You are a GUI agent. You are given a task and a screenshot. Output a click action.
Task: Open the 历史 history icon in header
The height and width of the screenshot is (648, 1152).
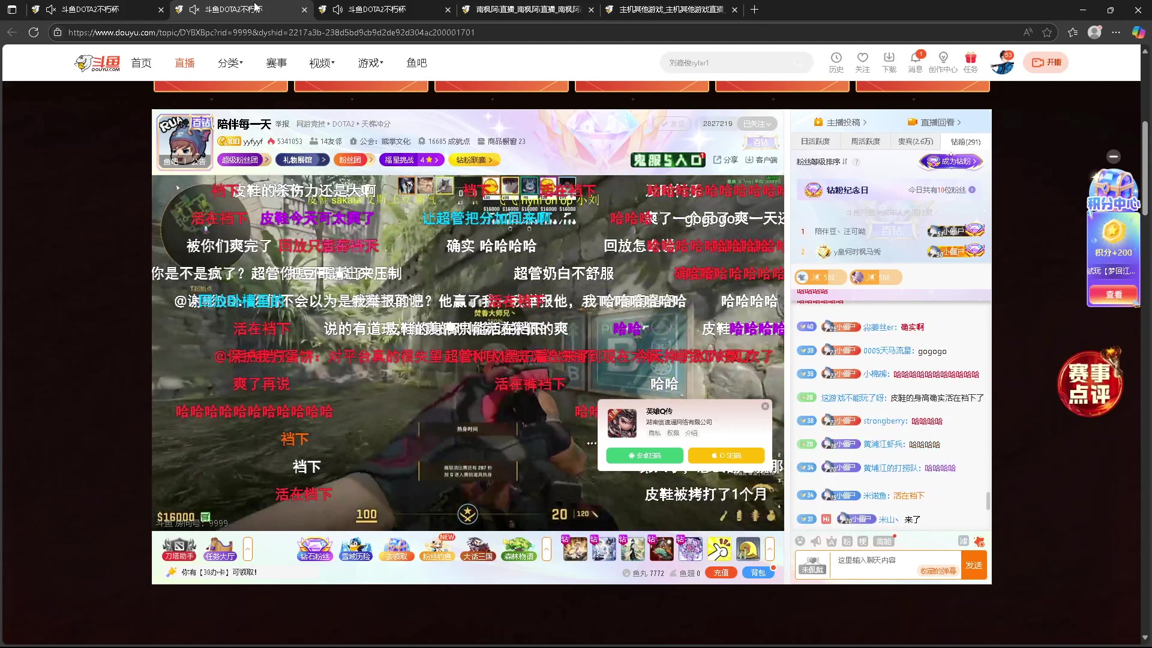pyautogui.click(x=836, y=62)
